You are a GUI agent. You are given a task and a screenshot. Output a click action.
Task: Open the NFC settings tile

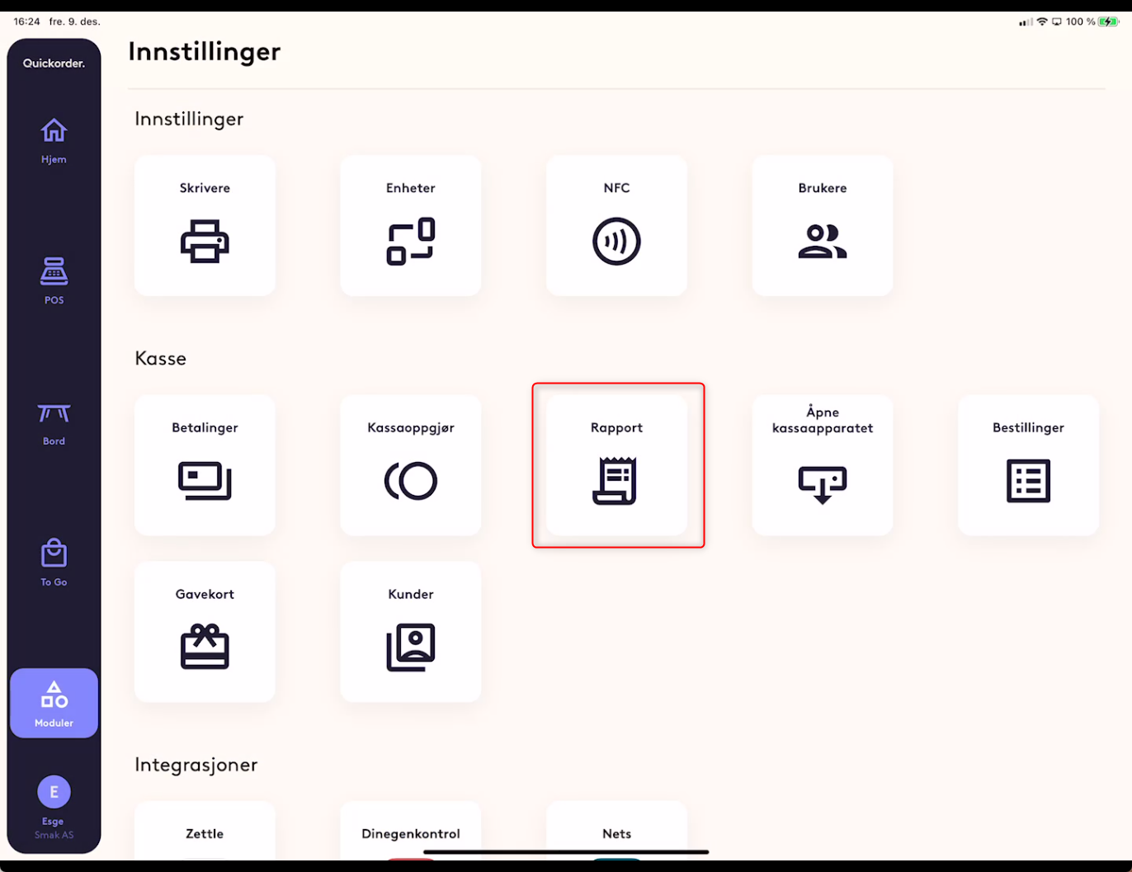pos(616,225)
